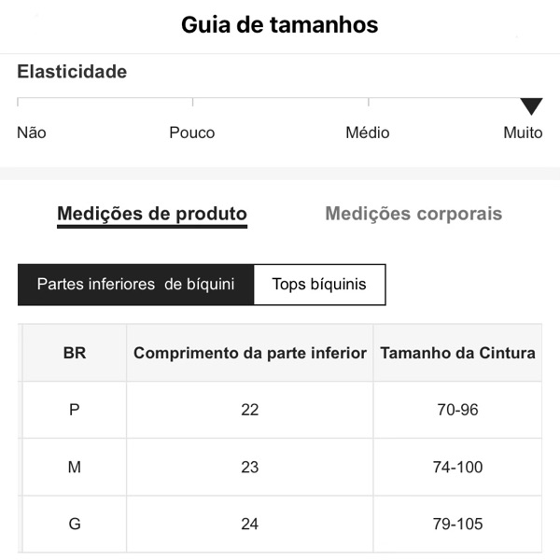Select the size G row label
Image resolution: width=560 pixels, height=560 pixels.
point(75,524)
